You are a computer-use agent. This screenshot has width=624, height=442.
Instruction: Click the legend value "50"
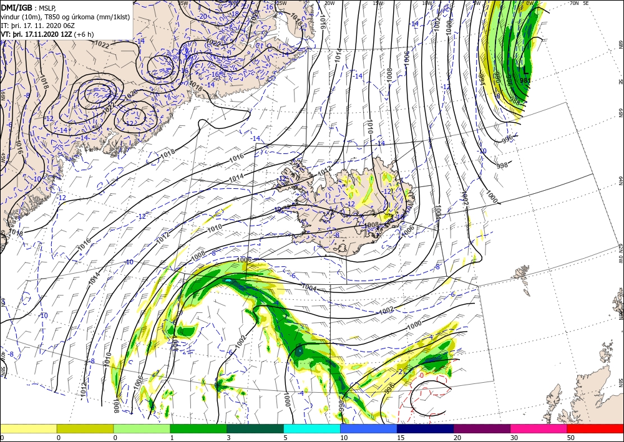point(571,438)
